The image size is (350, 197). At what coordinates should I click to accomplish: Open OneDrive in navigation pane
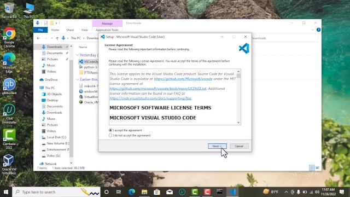click(51, 80)
